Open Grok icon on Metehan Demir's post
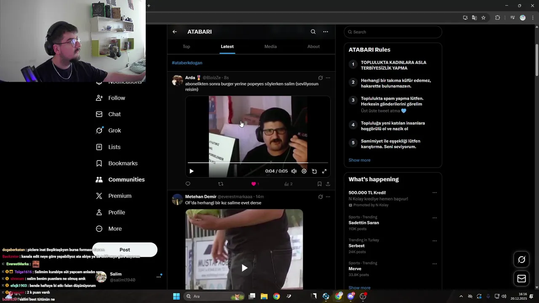This screenshot has height=303, width=539. (x=320, y=197)
